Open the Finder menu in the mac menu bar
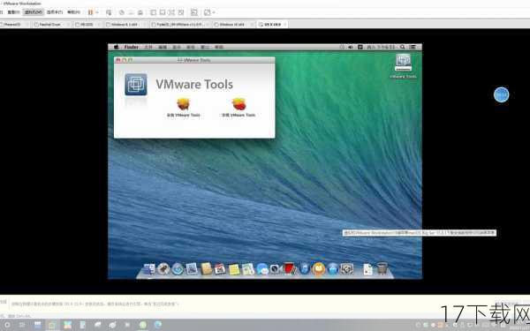 tap(131, 47)
